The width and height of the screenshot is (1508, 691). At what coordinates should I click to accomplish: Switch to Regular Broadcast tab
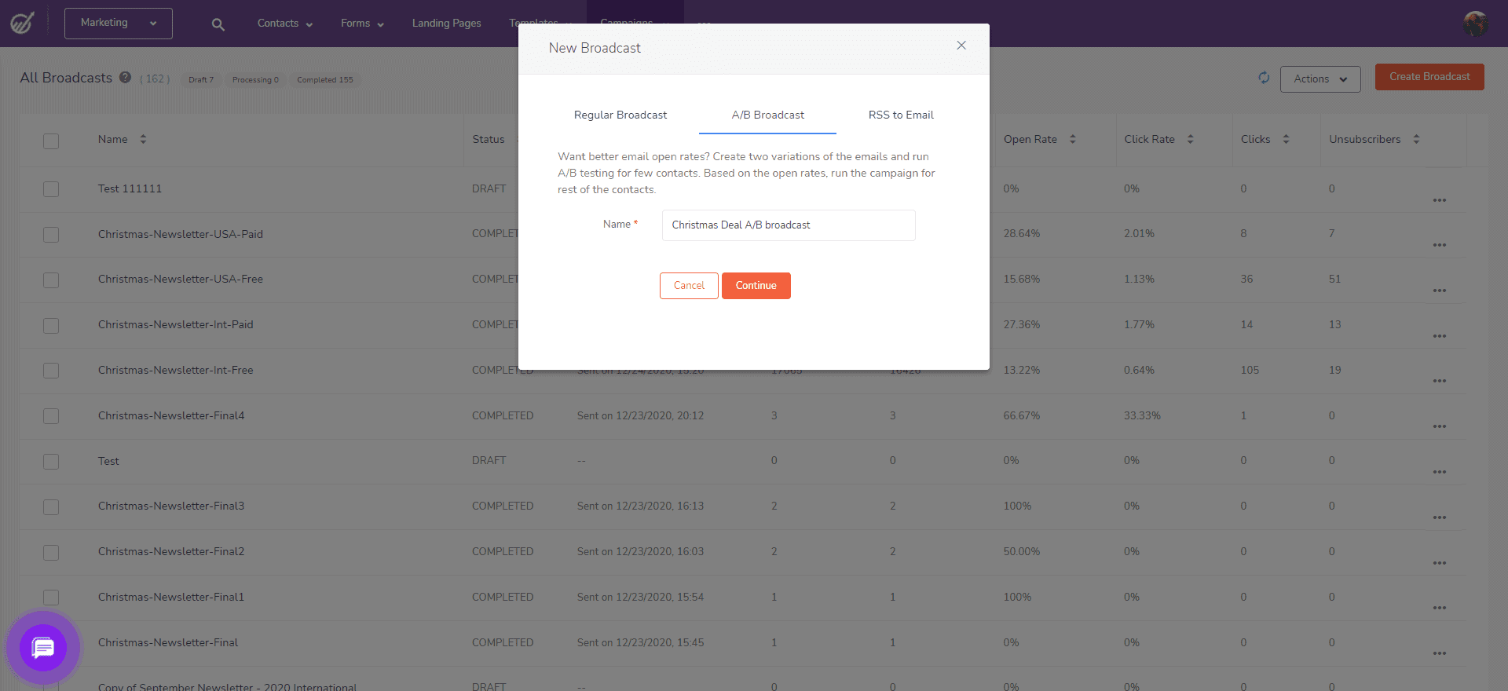pos(620,115)
